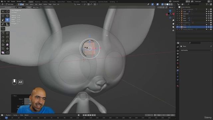Jump to the timeline start frame button

coord(84,115)
